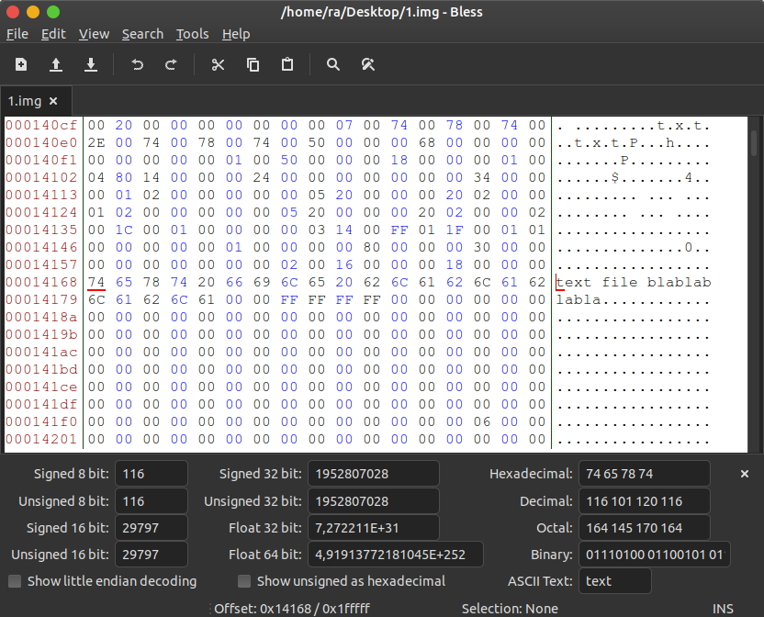The image size is (764, 617).
Task: Click offset label 000141ac
Action: tap(41, 352)
